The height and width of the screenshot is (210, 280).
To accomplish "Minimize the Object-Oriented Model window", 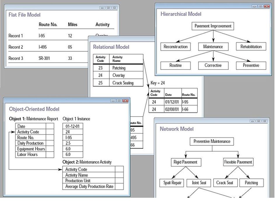I will coord(113,101).
